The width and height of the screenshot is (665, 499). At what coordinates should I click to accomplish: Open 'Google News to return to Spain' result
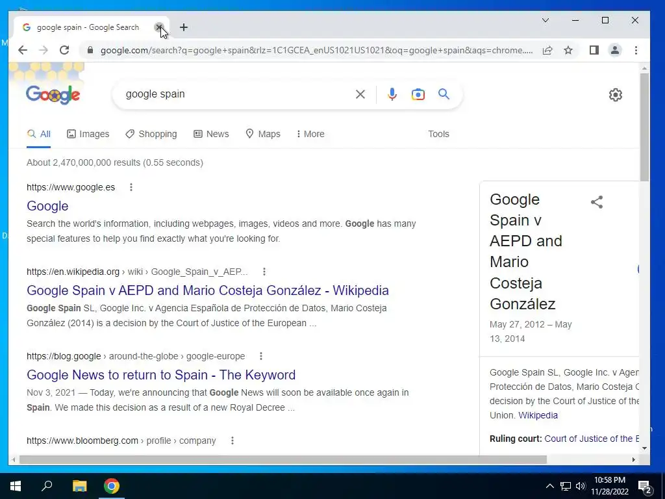161,375
